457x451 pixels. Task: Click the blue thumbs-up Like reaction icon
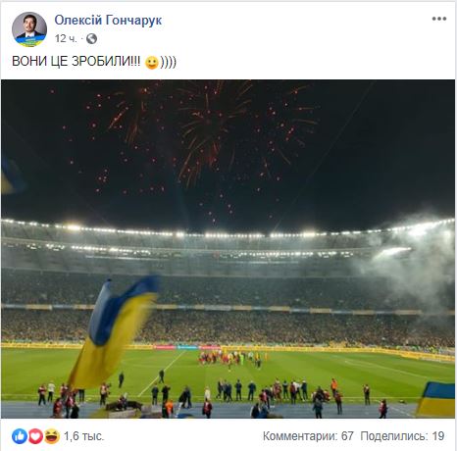pos(20,436)
